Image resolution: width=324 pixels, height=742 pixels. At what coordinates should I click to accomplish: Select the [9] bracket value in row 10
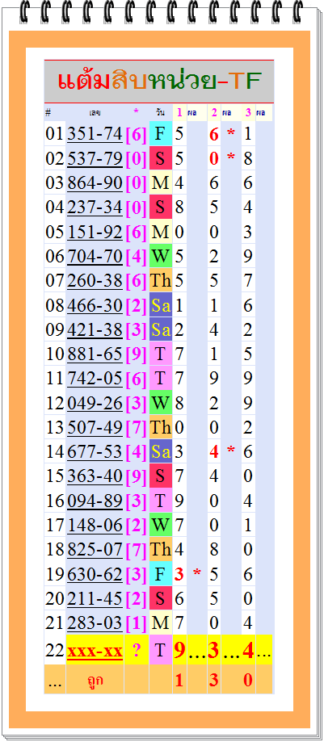tap(137, 354)
